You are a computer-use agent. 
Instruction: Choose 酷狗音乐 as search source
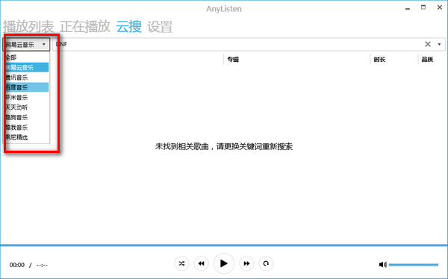pos(26,117)
